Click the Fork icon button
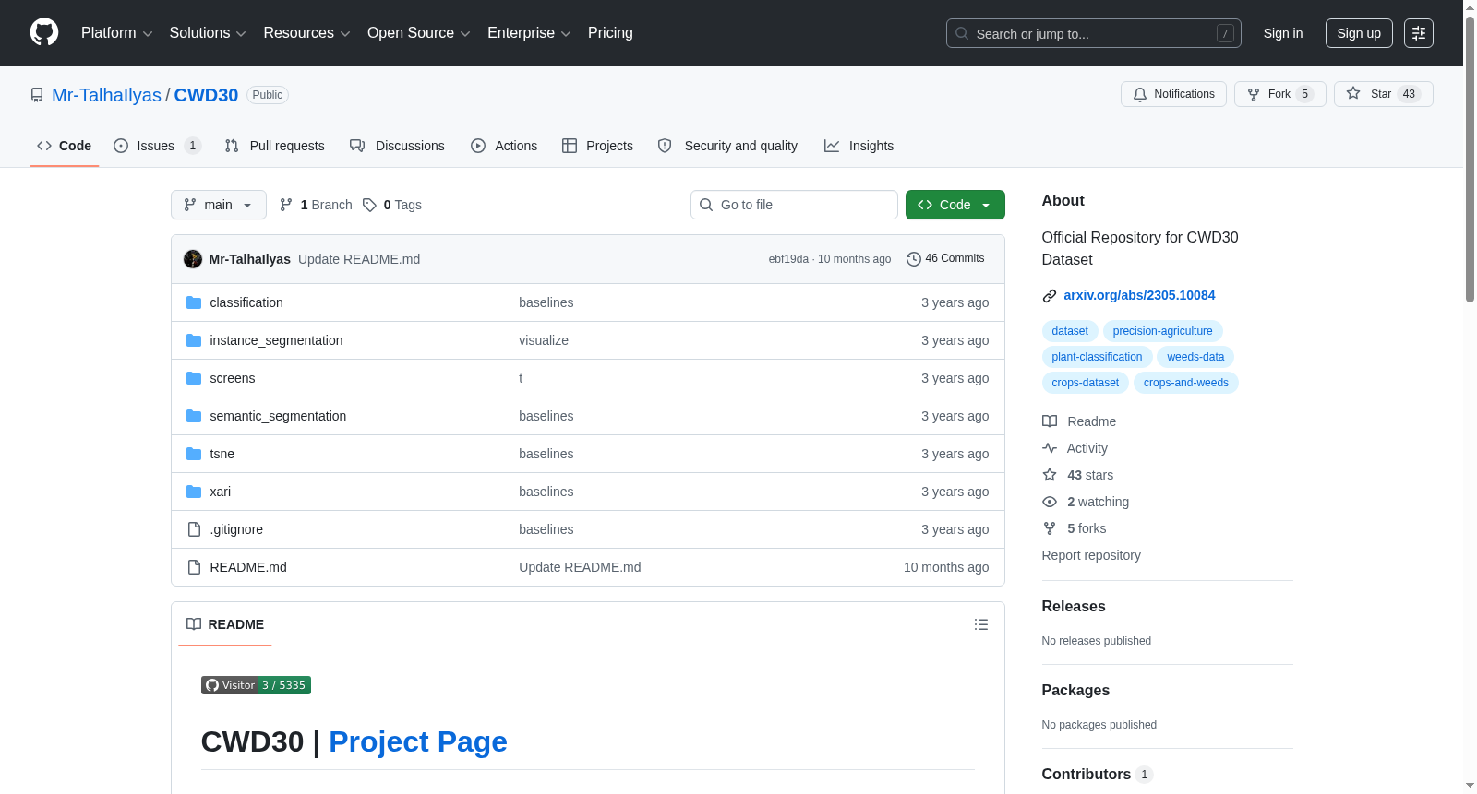Screen dimensions: 1477x794 tap(1254, 94)
